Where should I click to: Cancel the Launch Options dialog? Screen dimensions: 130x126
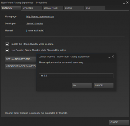coord(104,86)
